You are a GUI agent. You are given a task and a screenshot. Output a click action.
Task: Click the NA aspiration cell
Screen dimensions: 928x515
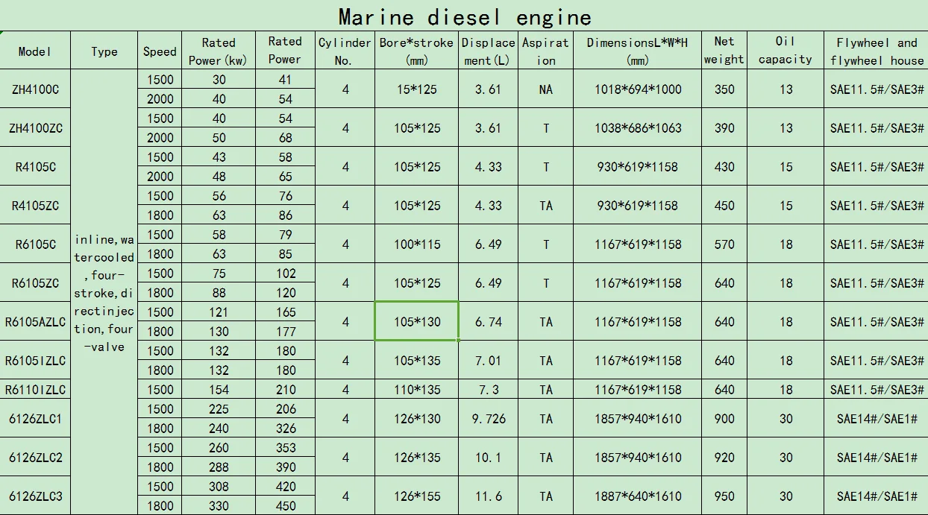coord(546,89)
